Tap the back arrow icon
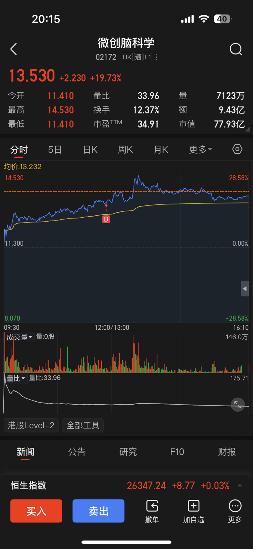This screenshot has width=253, height=549. tap(13, 49)
